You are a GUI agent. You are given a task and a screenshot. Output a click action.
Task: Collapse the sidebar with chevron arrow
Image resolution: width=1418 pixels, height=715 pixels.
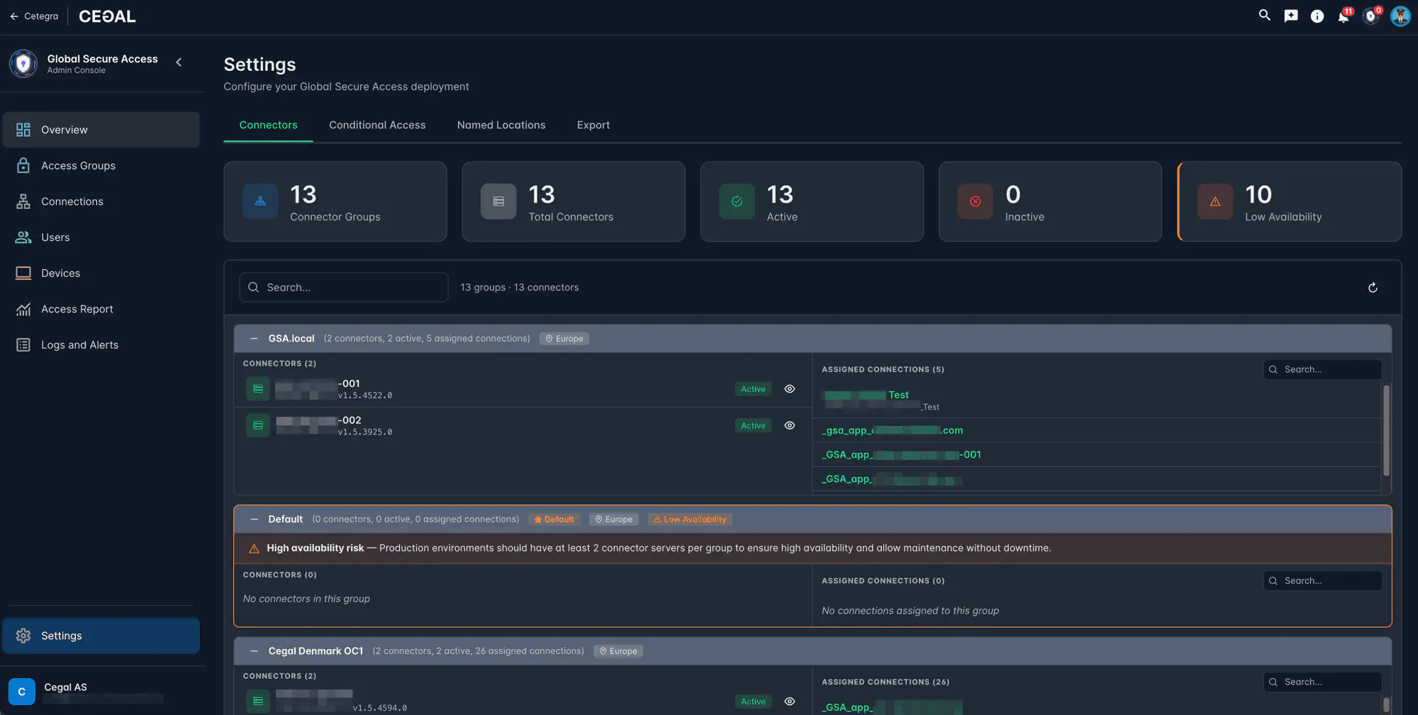click(179, 62)
